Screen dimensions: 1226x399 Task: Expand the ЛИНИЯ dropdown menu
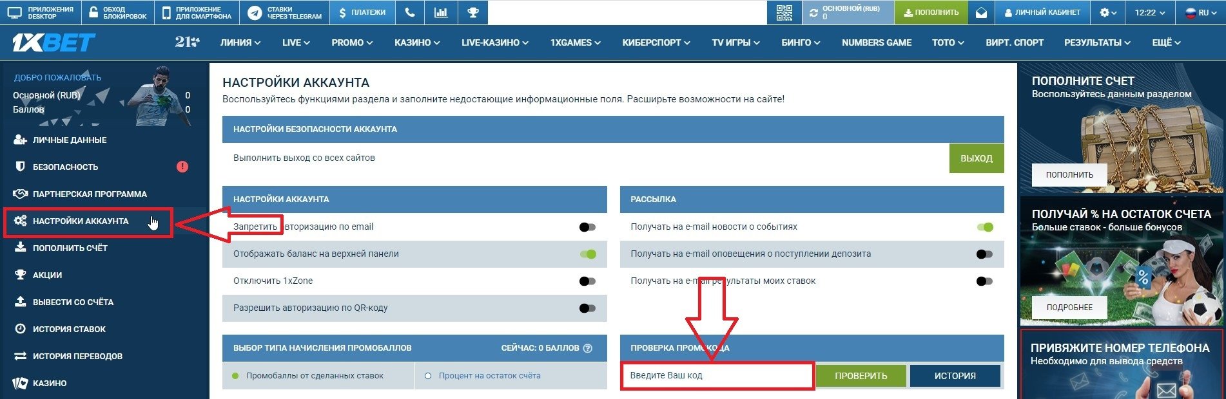coord(240,42)
